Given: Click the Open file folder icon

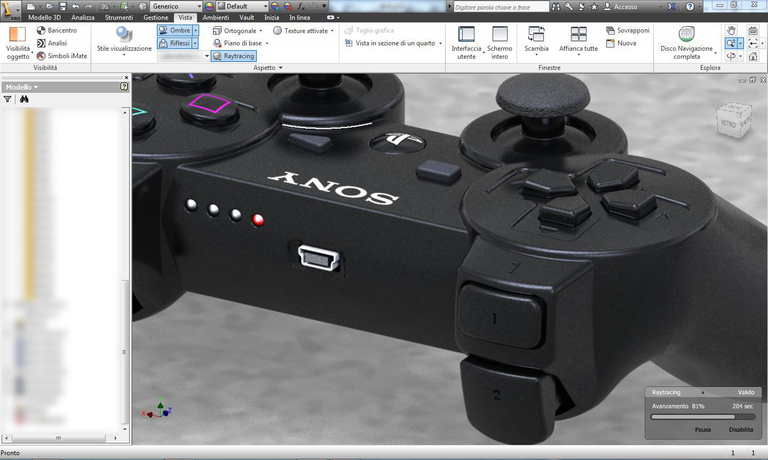Looking at the screenshot, I should 50,6.
